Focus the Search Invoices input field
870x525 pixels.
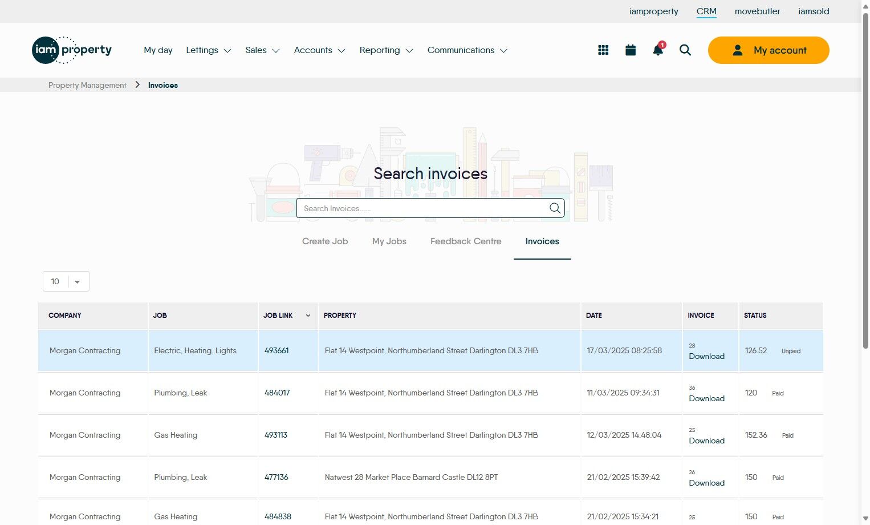click(422, 208)
